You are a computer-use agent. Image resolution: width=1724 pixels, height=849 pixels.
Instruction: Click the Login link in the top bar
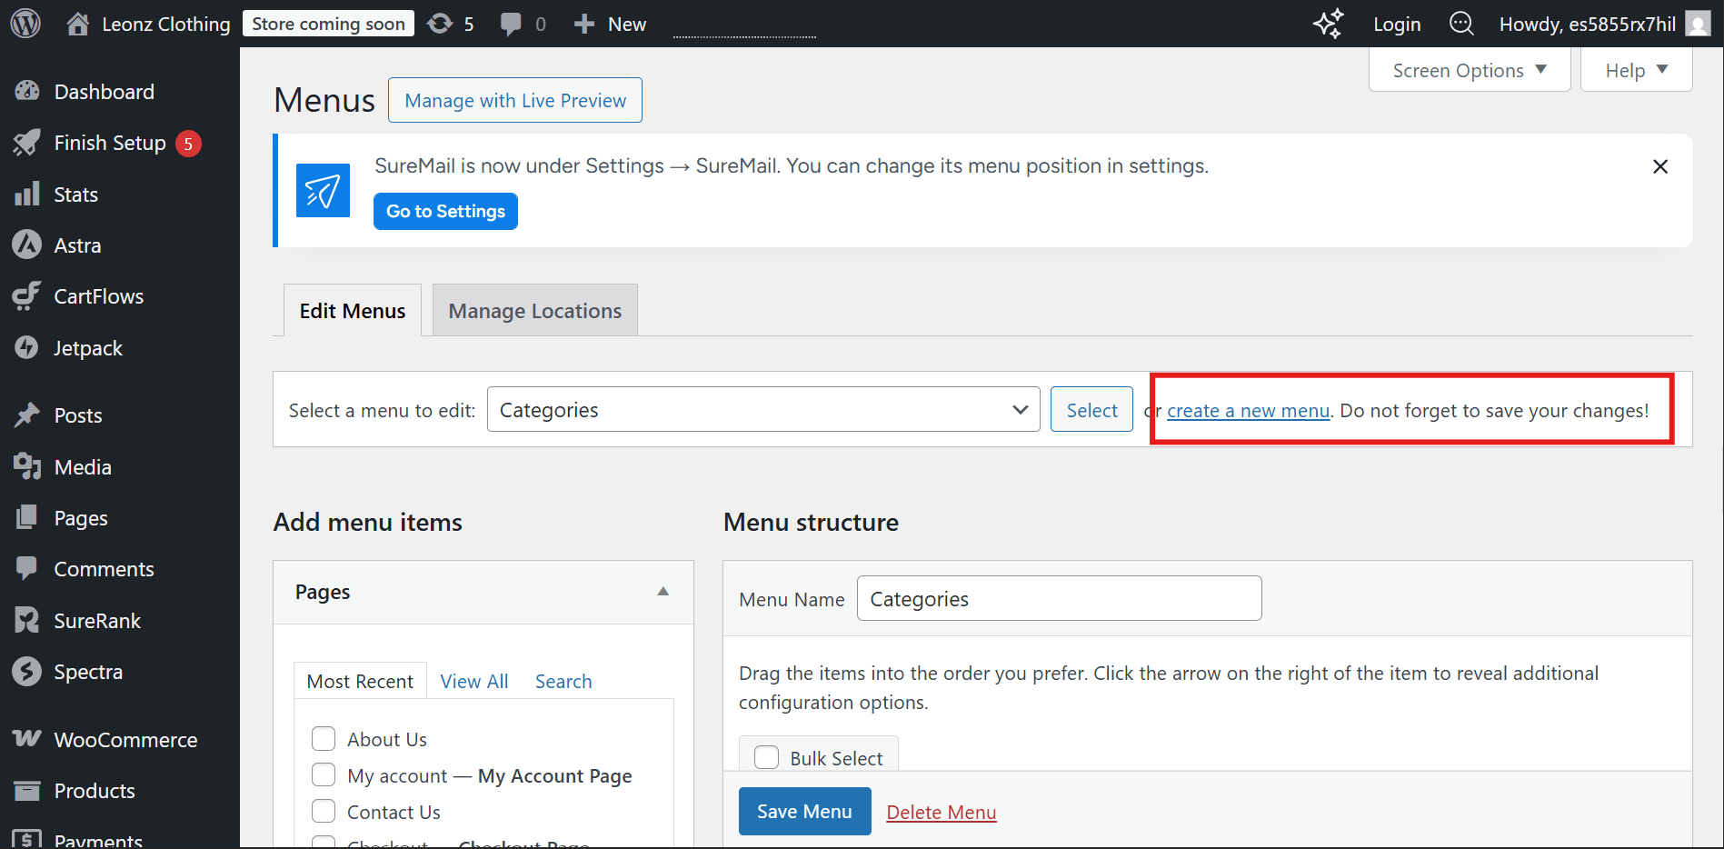tap(1397, 24)
